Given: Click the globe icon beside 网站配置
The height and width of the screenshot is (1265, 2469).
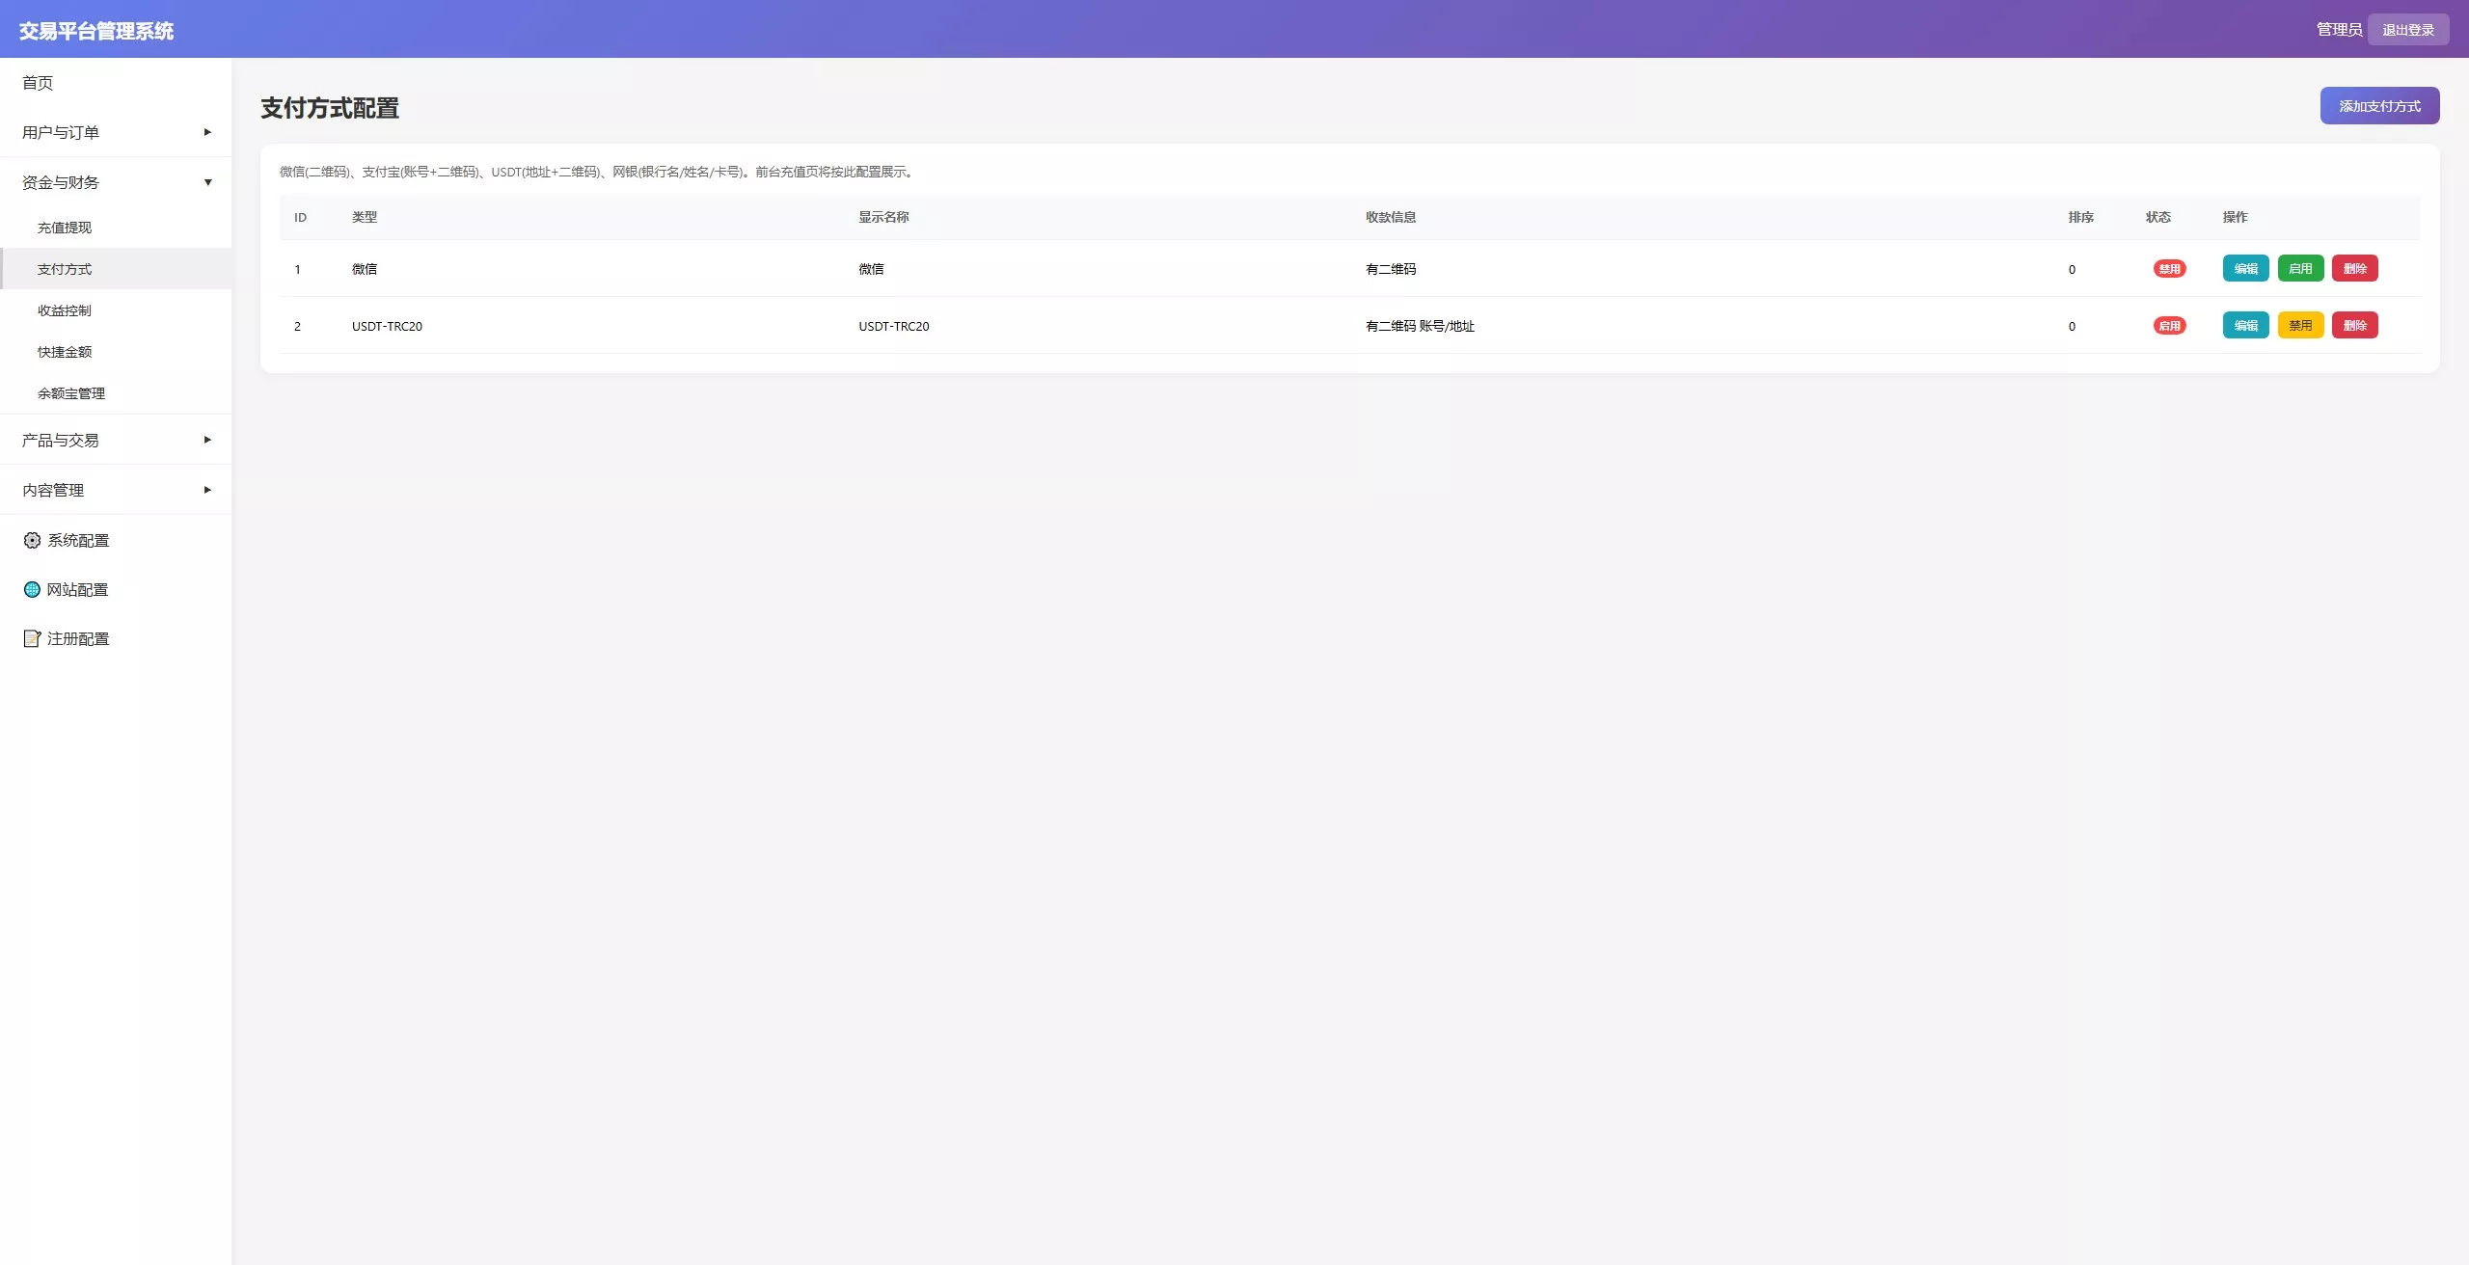Looking at the screenshot, I should tap(32, 589).
